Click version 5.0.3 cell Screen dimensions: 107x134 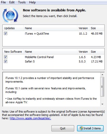(82, 61)
